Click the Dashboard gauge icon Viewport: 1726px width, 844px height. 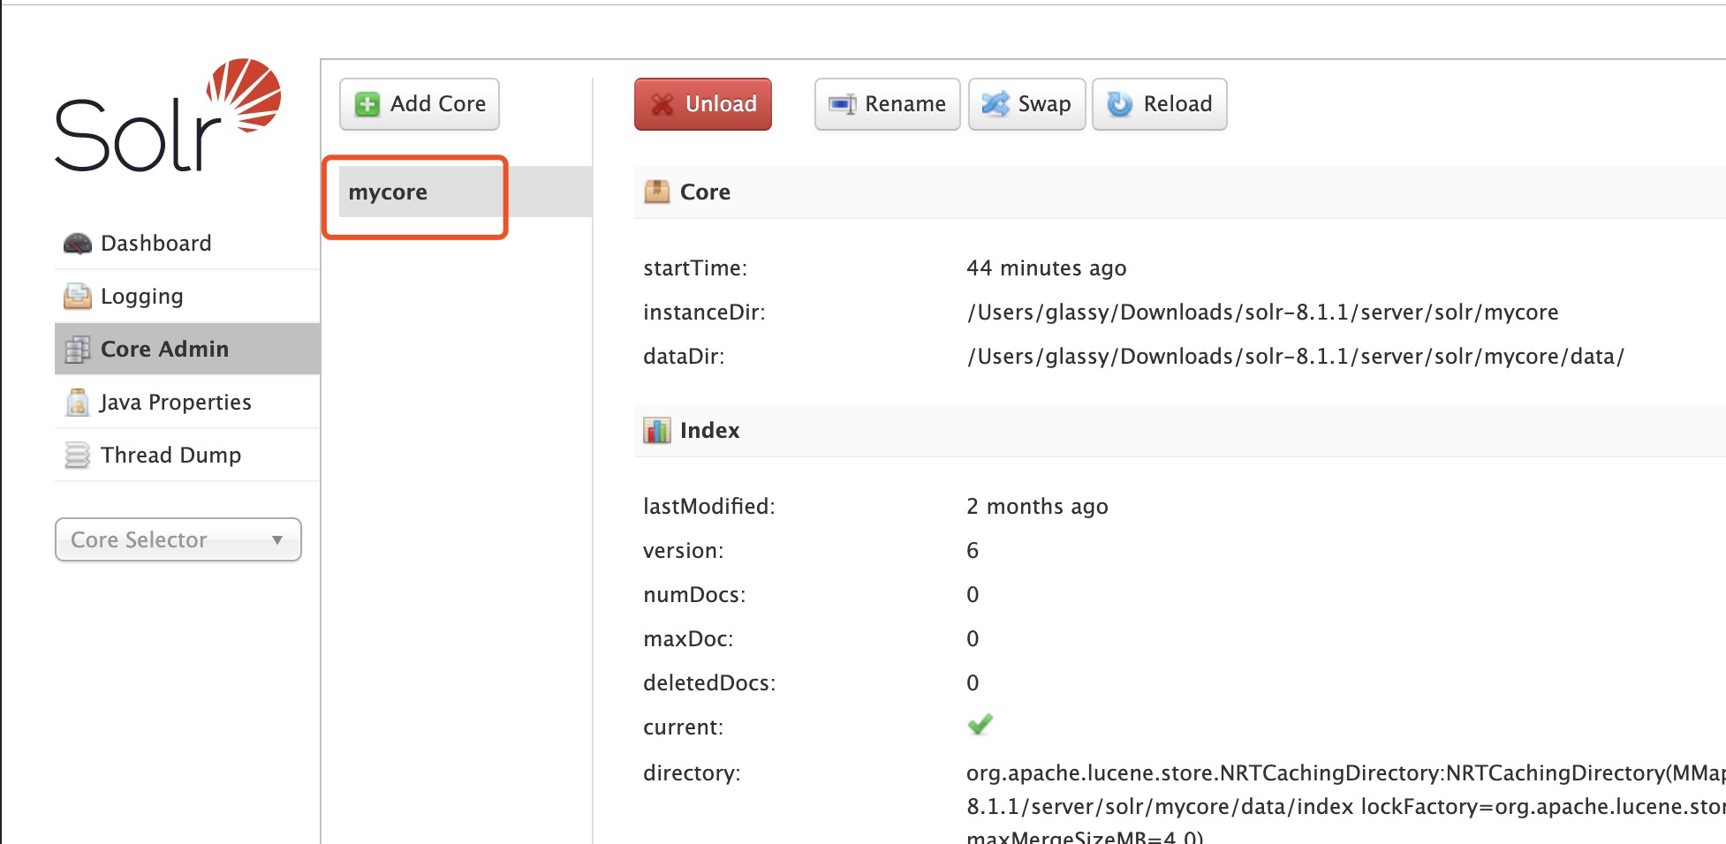[x=78, y=244]
